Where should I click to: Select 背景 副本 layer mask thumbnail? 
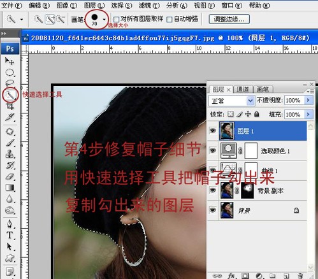(x=247, y=190)
